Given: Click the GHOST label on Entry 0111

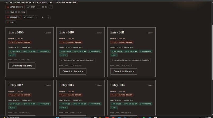Looking at the screenshot, I should [x=150, y=33].
